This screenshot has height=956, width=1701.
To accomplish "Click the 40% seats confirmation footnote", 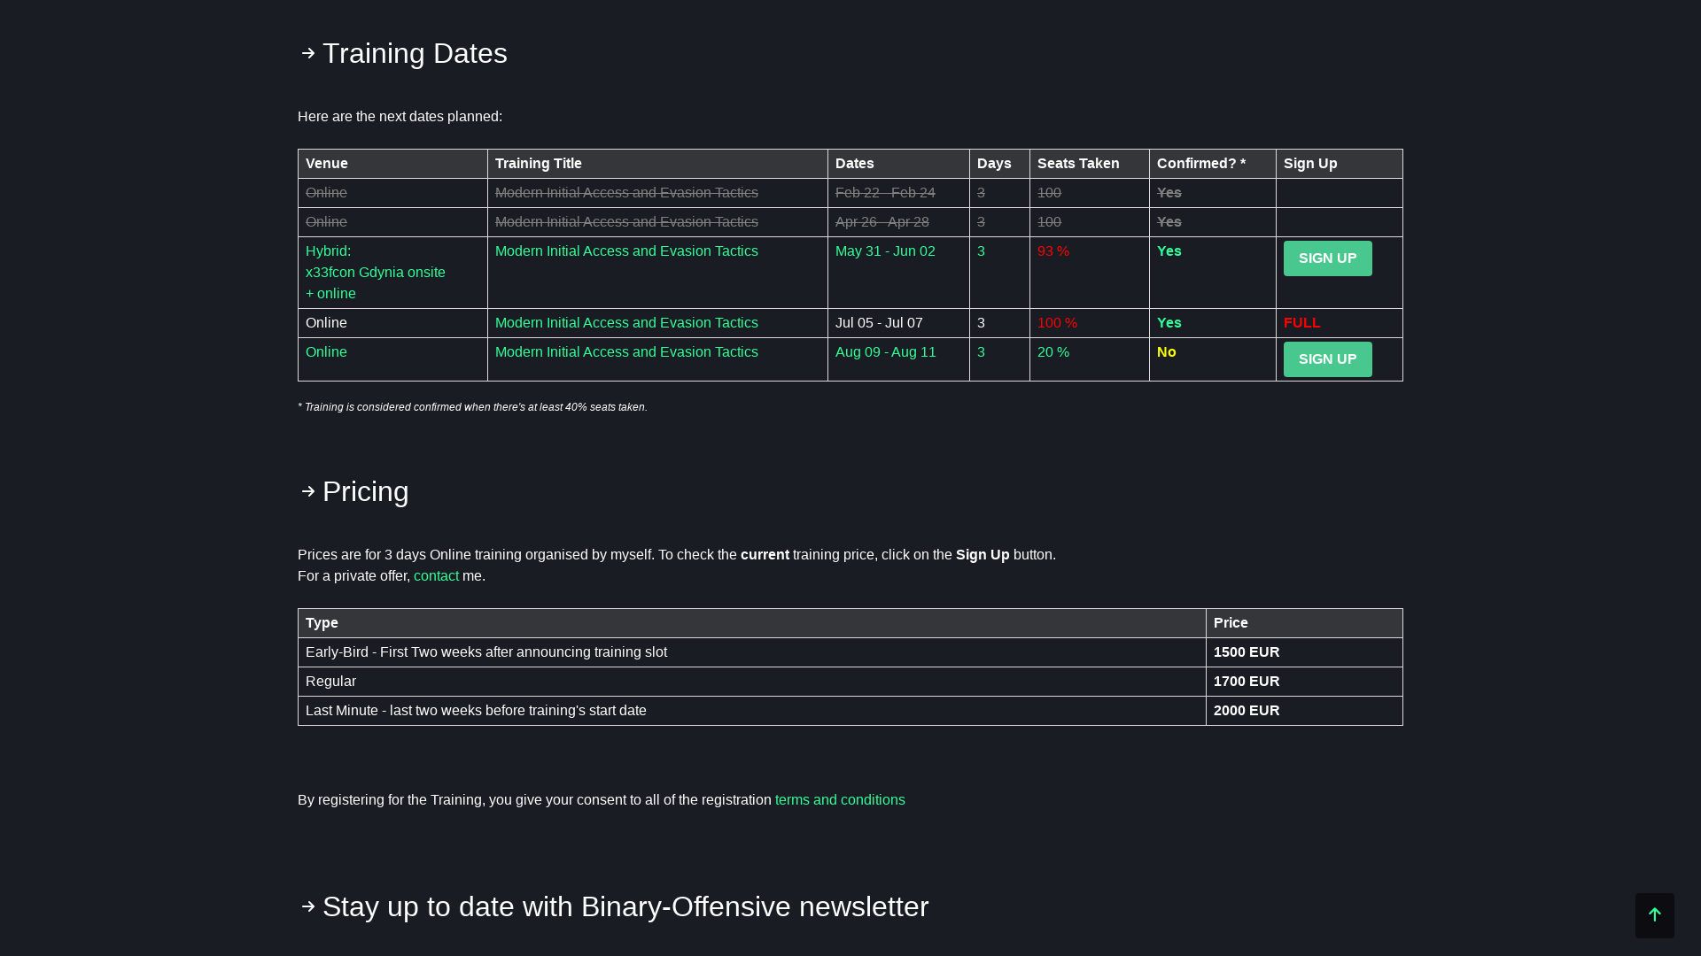I will [x=472, y=407].
